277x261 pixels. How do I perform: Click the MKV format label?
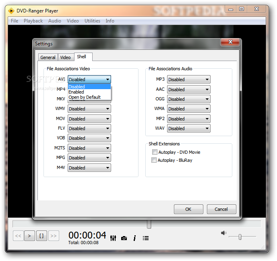[61, 99]
